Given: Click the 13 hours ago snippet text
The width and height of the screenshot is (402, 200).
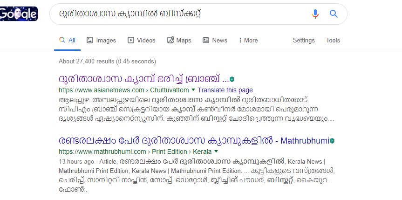Looking at the screenshot, I should (77, 161).
